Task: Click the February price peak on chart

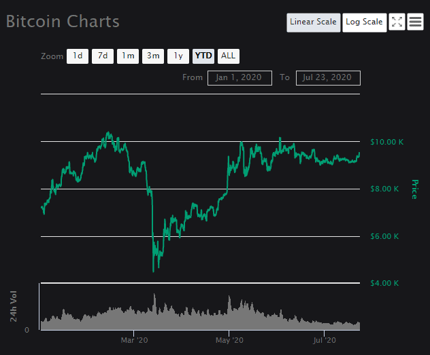Action: tap(109, 132)
